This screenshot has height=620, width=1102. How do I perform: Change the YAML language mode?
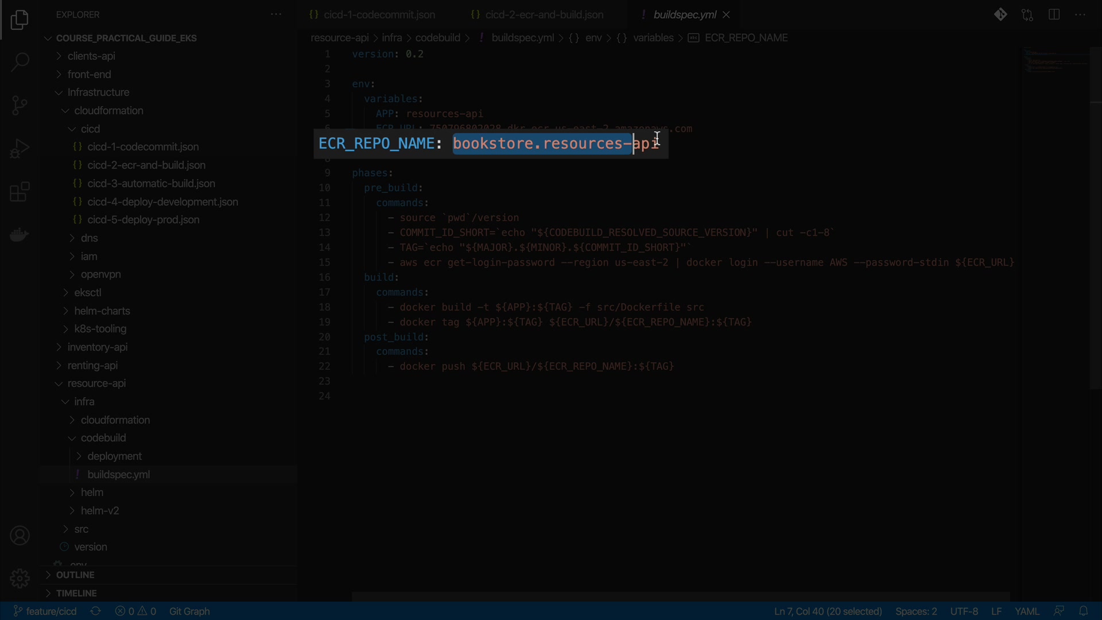point(1027,611)
